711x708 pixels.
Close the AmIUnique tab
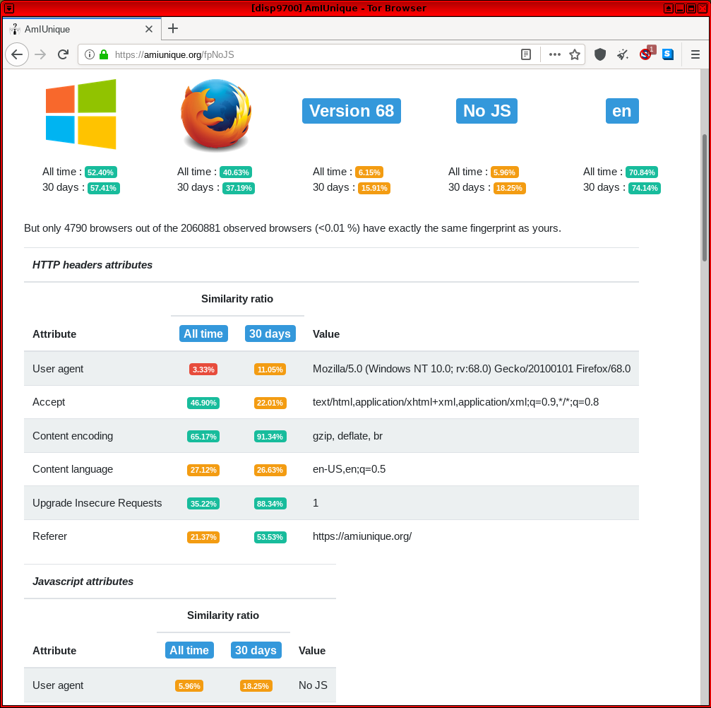149,29
